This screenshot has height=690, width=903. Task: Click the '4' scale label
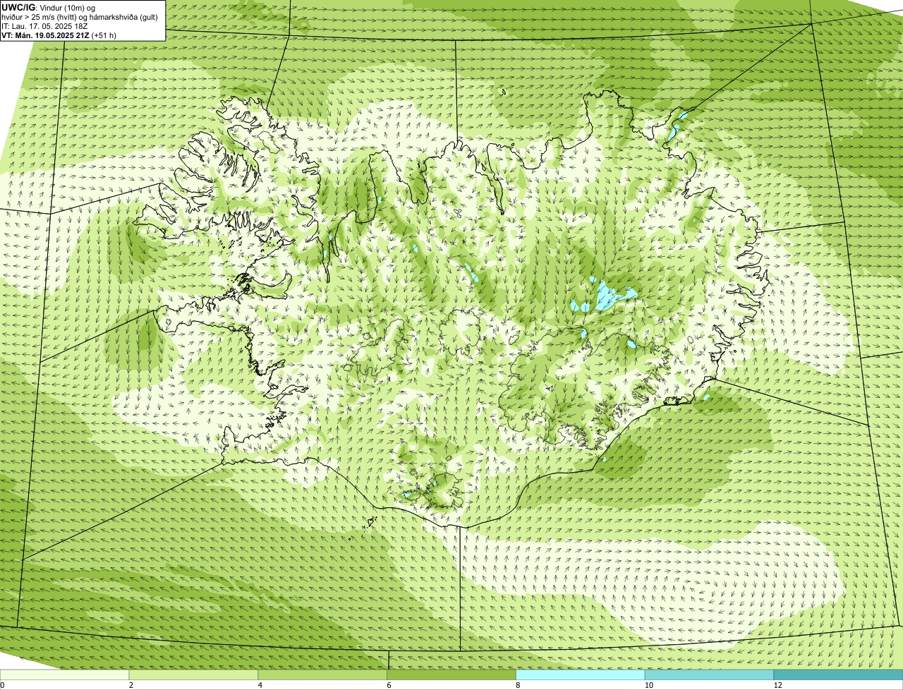[260, 685]
